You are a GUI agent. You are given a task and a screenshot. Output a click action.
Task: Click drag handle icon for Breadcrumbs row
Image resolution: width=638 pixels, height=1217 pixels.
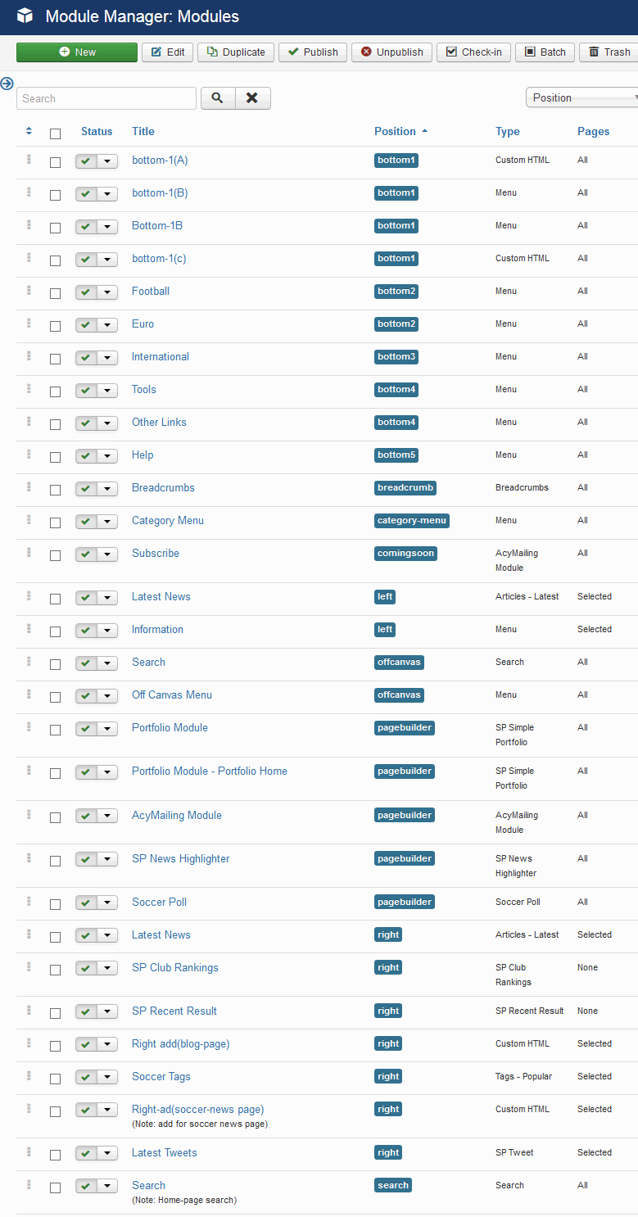[29, 487]
